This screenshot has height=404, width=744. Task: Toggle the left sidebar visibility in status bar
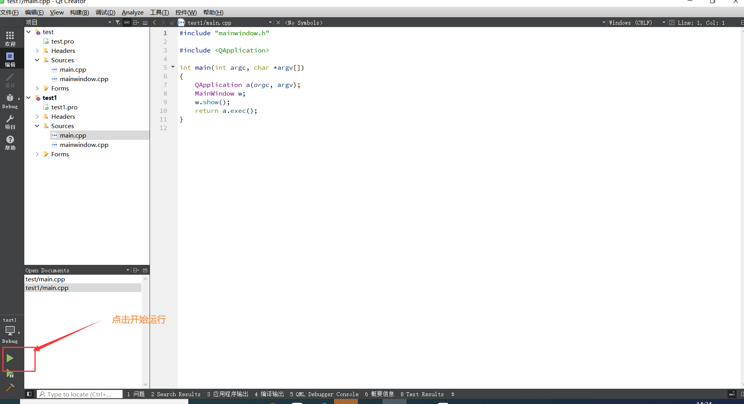[x=29, y=394]
